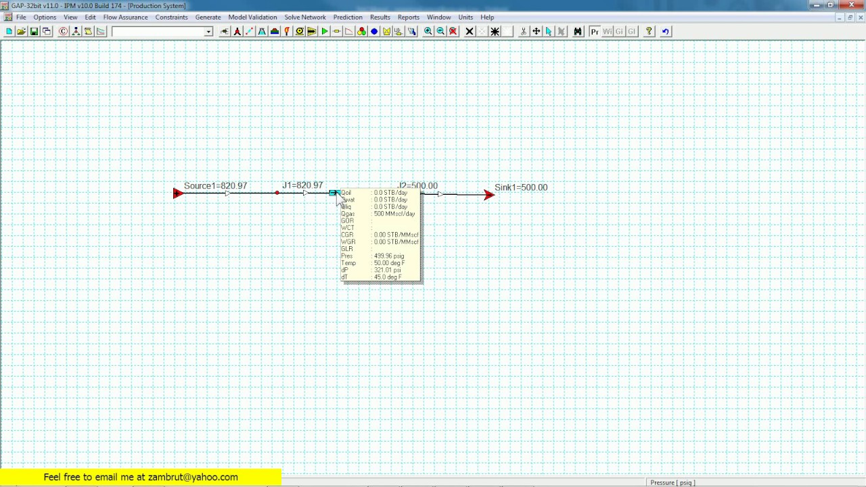Click the yellow crossed-box toolbar icon
Screen dimensions: 866x487
pos(387,31)
